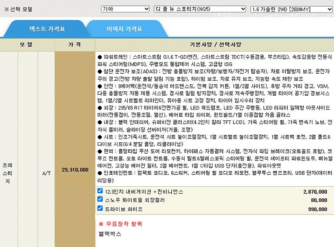Screen dimensions: 334x247
Task: Switch to the 이미지 가격표 tab
Action: point(124,29)
